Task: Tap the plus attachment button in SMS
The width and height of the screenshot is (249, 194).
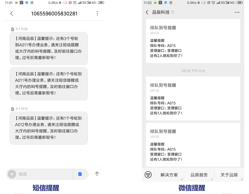Action: tap(12, 174)
